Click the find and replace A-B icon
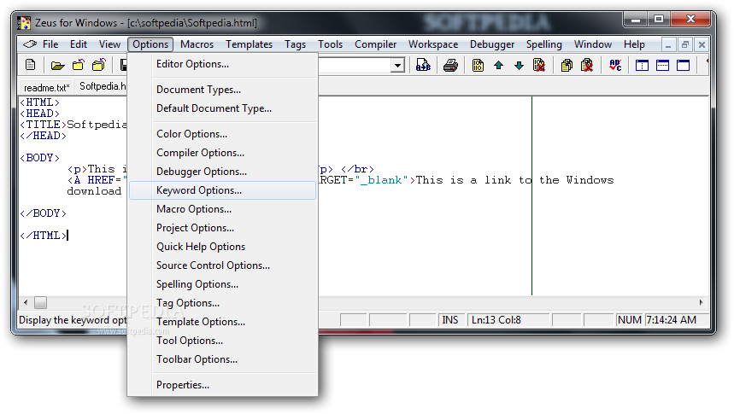 tap(423, 65)
